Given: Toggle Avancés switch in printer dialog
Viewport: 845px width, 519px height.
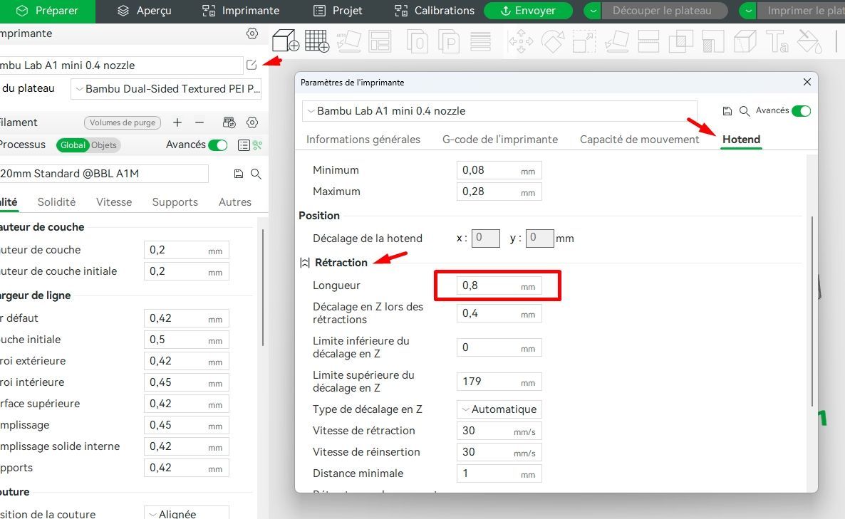Looking at the screenshot, I should click(802, 111).
